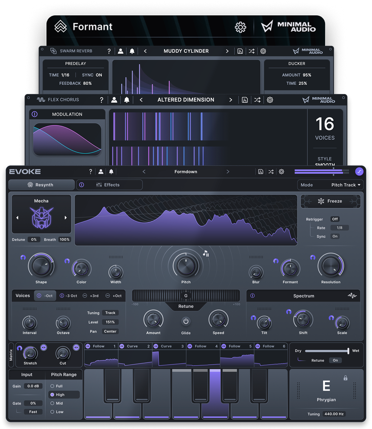The image size is (372, 429).
Task: Click Spectrum waveform icon
Action: coord(352,296)
